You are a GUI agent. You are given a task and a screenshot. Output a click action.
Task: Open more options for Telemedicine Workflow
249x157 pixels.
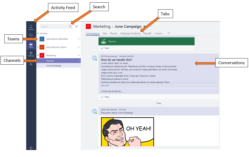coord(79,39)
